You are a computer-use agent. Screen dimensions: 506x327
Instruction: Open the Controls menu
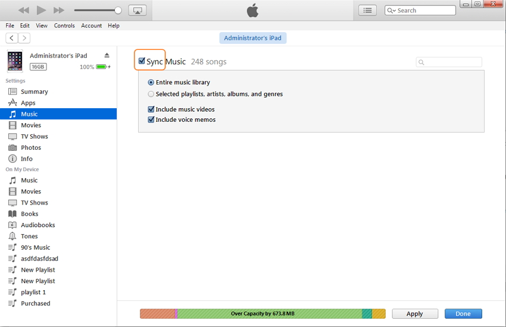pos(64,26)
